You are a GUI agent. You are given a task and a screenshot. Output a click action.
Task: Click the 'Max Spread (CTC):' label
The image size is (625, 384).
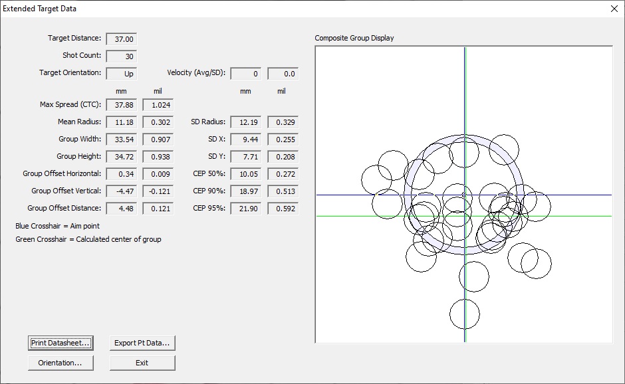70,104
